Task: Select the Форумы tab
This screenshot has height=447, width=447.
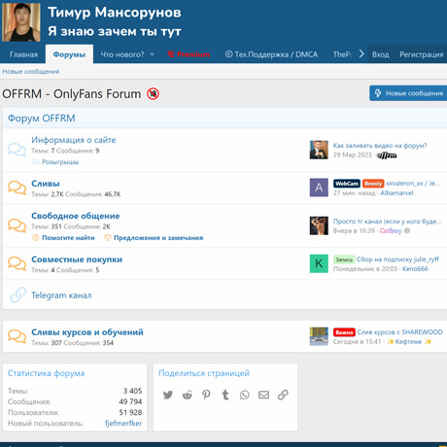Action: point(69,54)
